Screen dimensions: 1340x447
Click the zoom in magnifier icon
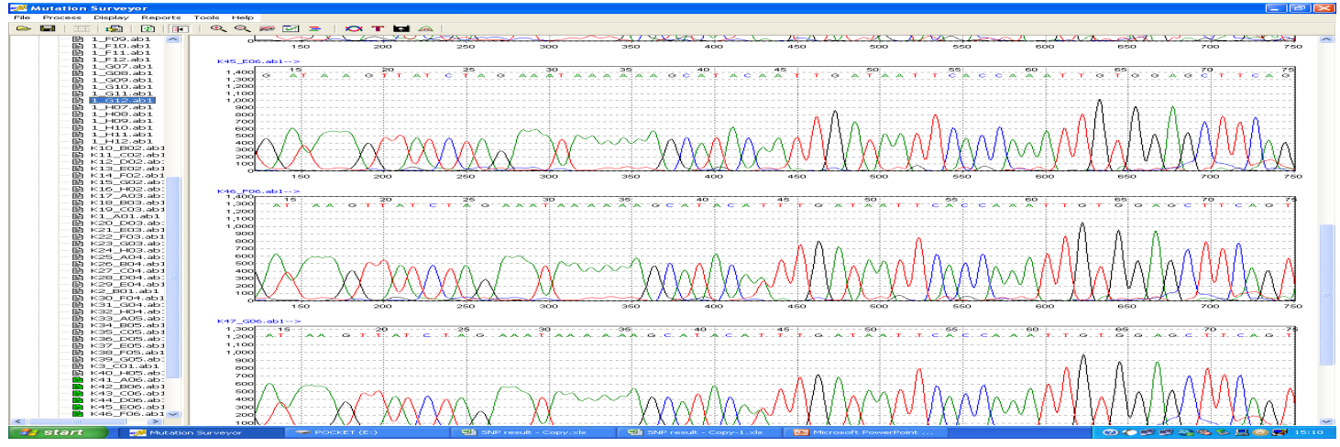click(218, 28)
